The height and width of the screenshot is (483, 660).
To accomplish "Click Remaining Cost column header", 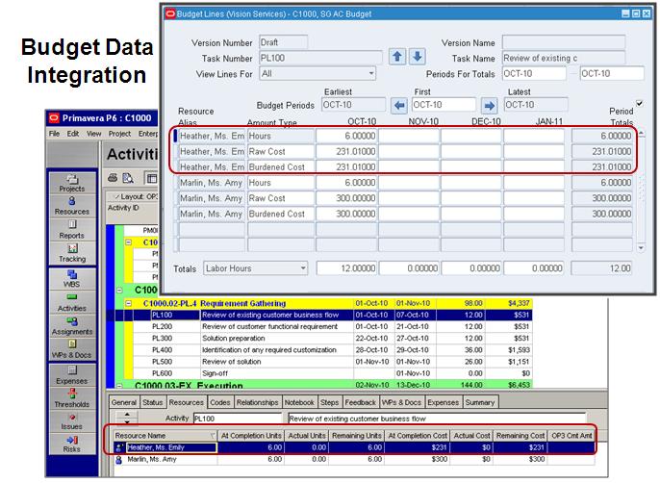I will 520,436.
